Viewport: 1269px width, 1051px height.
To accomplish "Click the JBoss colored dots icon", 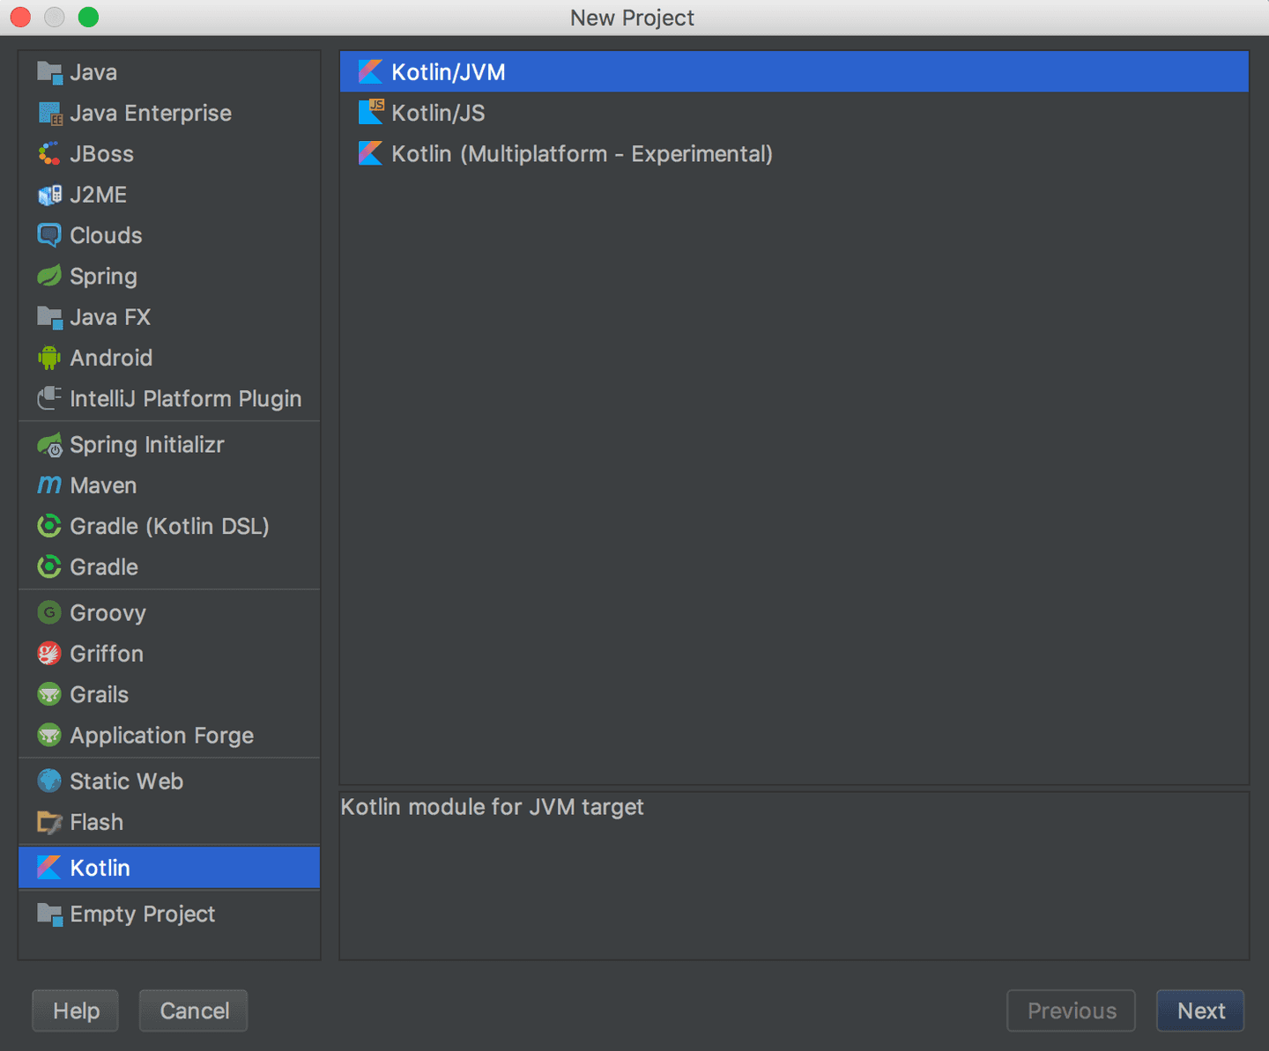I will [49, 154].
